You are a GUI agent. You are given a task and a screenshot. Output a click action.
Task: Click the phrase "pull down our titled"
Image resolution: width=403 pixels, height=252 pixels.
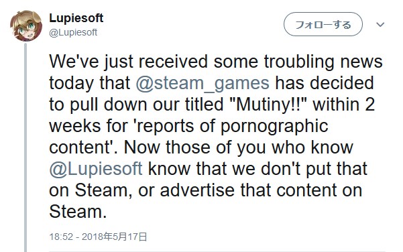click(147, 105)
